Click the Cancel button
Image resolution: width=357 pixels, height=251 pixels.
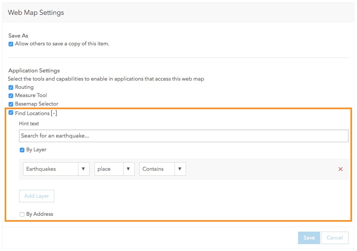click(x=335, y=238)
